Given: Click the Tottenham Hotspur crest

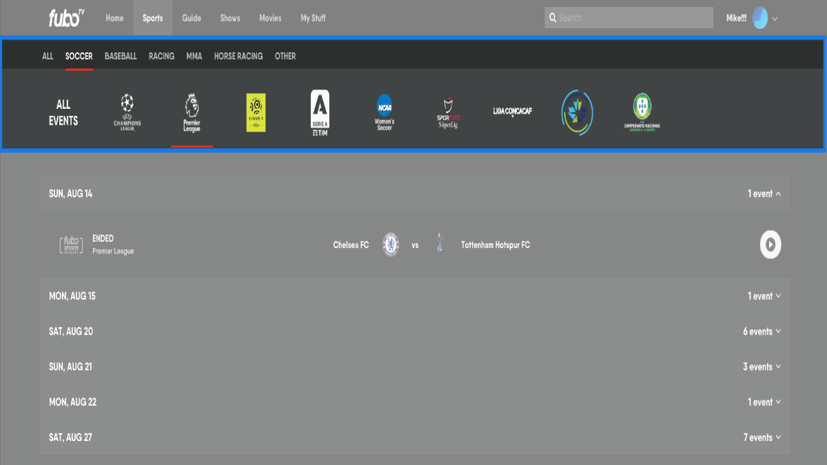Looking at the screenshot, I should click(440, 244).
